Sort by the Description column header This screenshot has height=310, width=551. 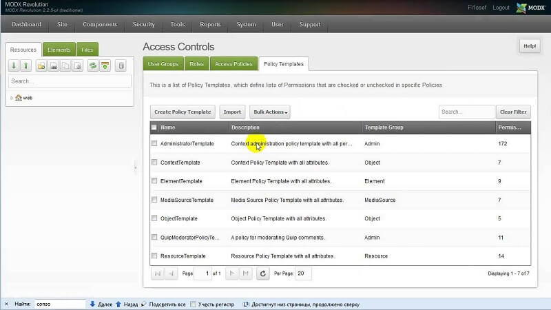295,127
